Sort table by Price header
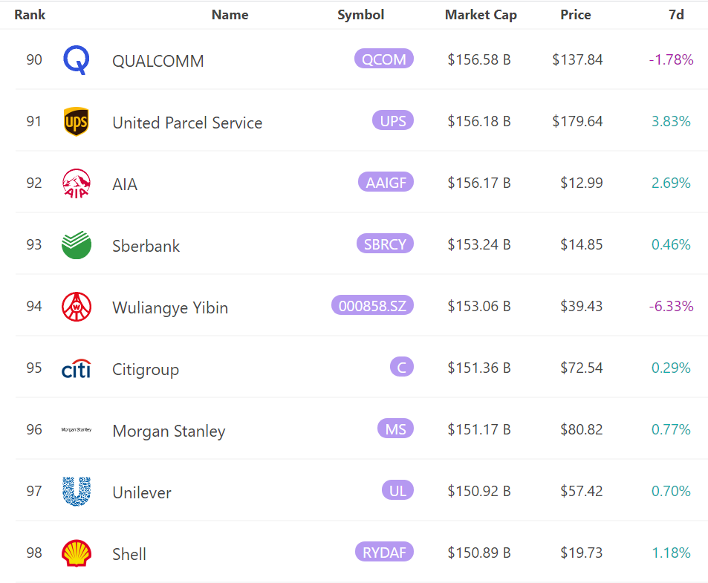Image resolution: width=708 pixels, height=583 pixels. (576, 15)
